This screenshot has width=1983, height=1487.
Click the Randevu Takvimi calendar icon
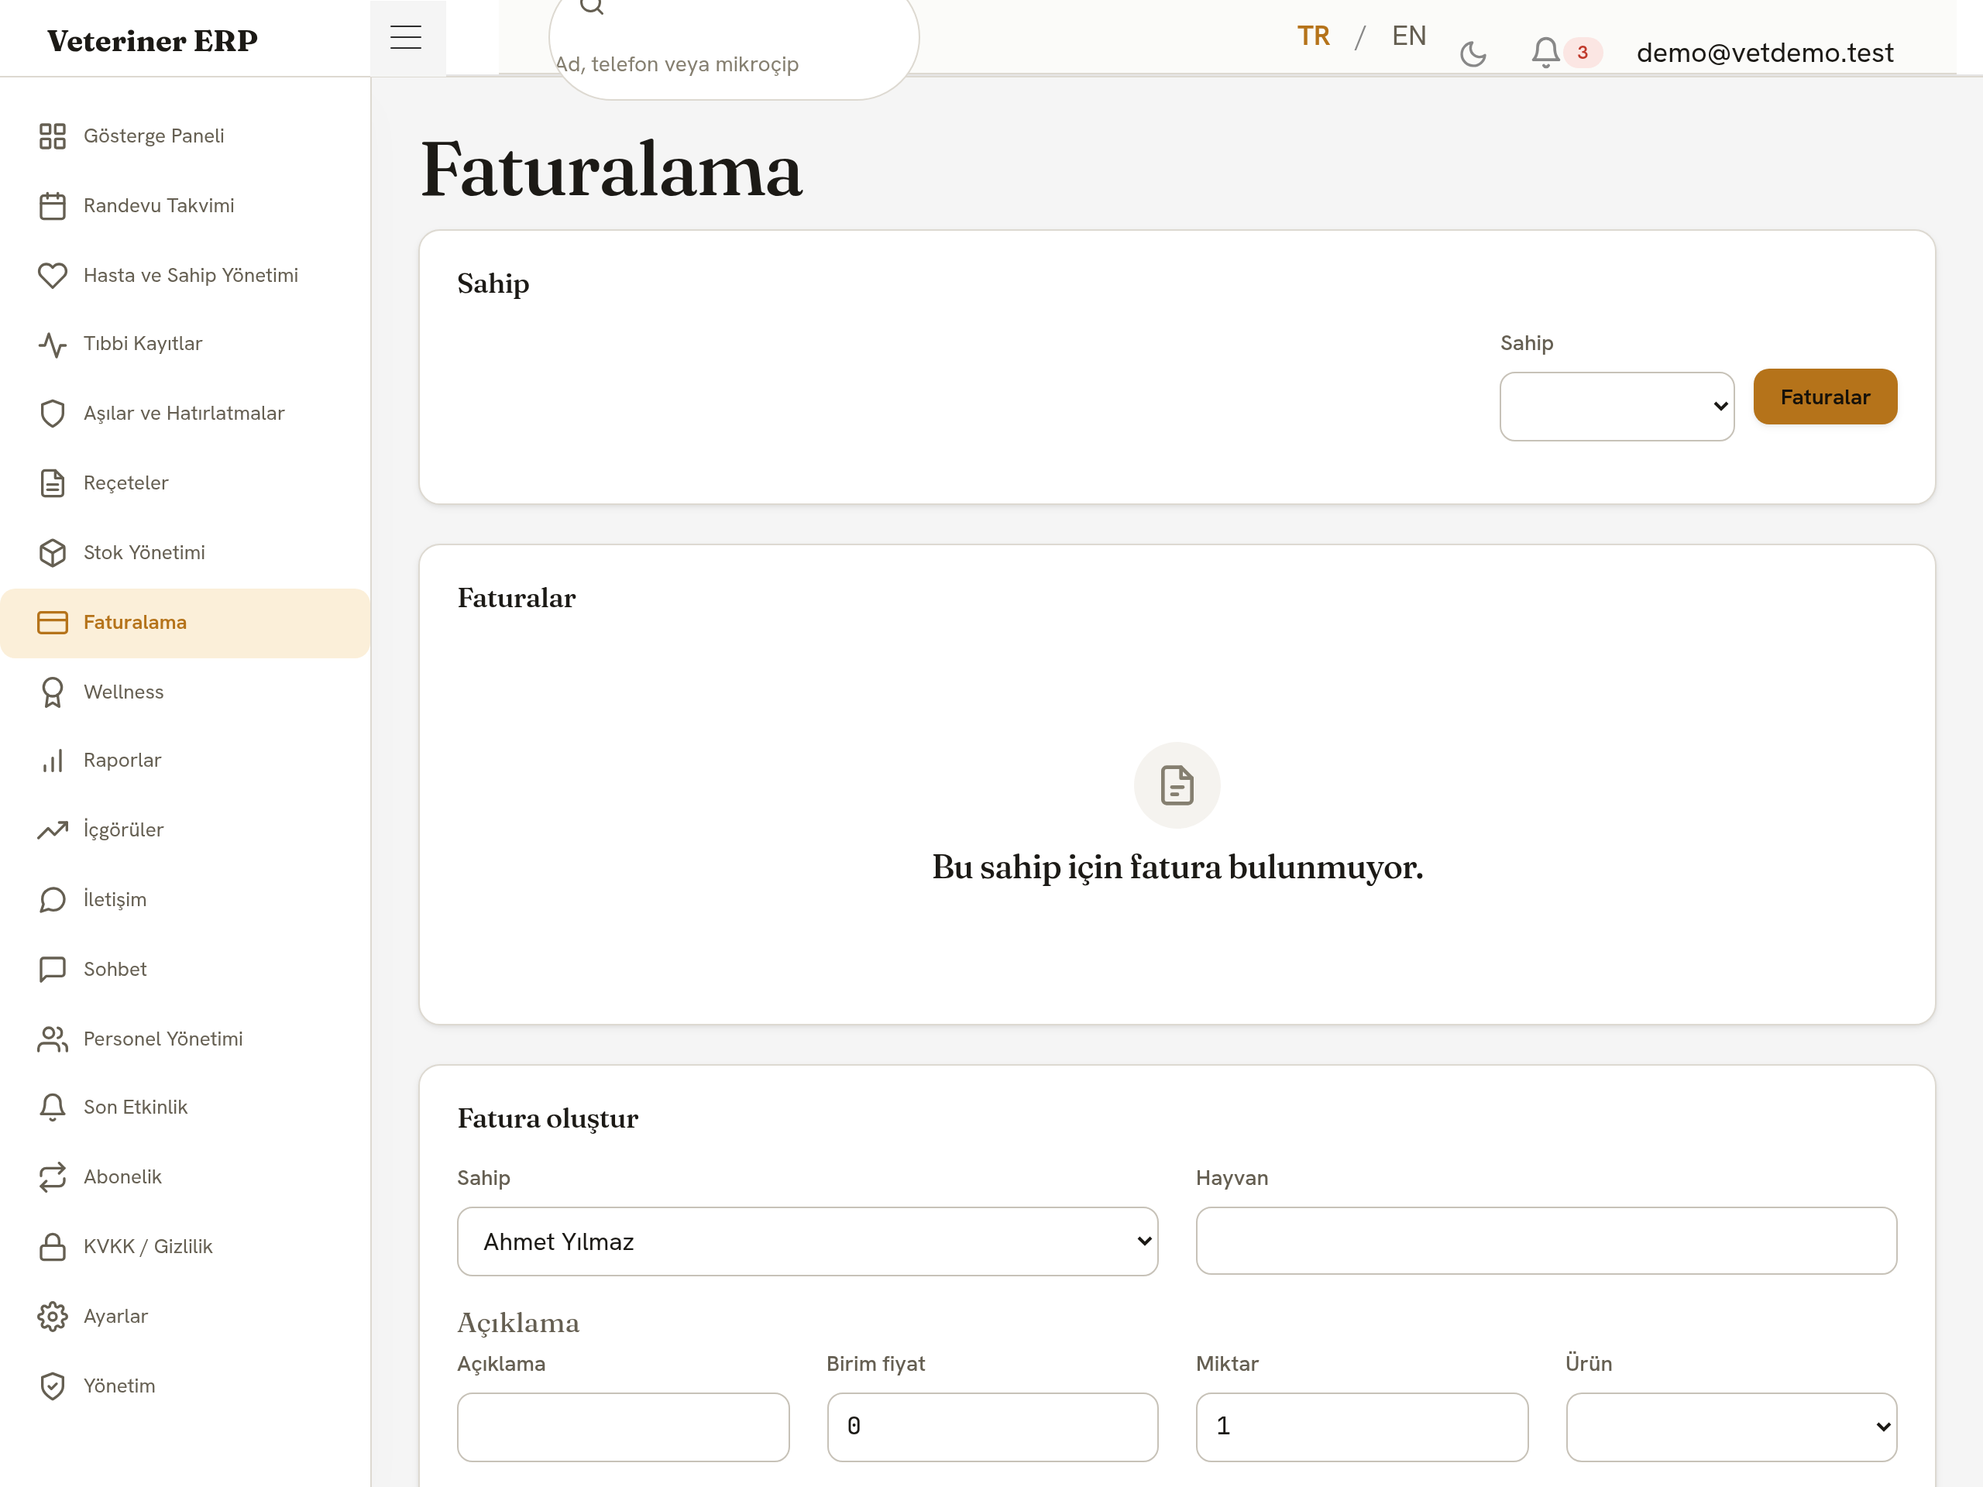point(53,206)
